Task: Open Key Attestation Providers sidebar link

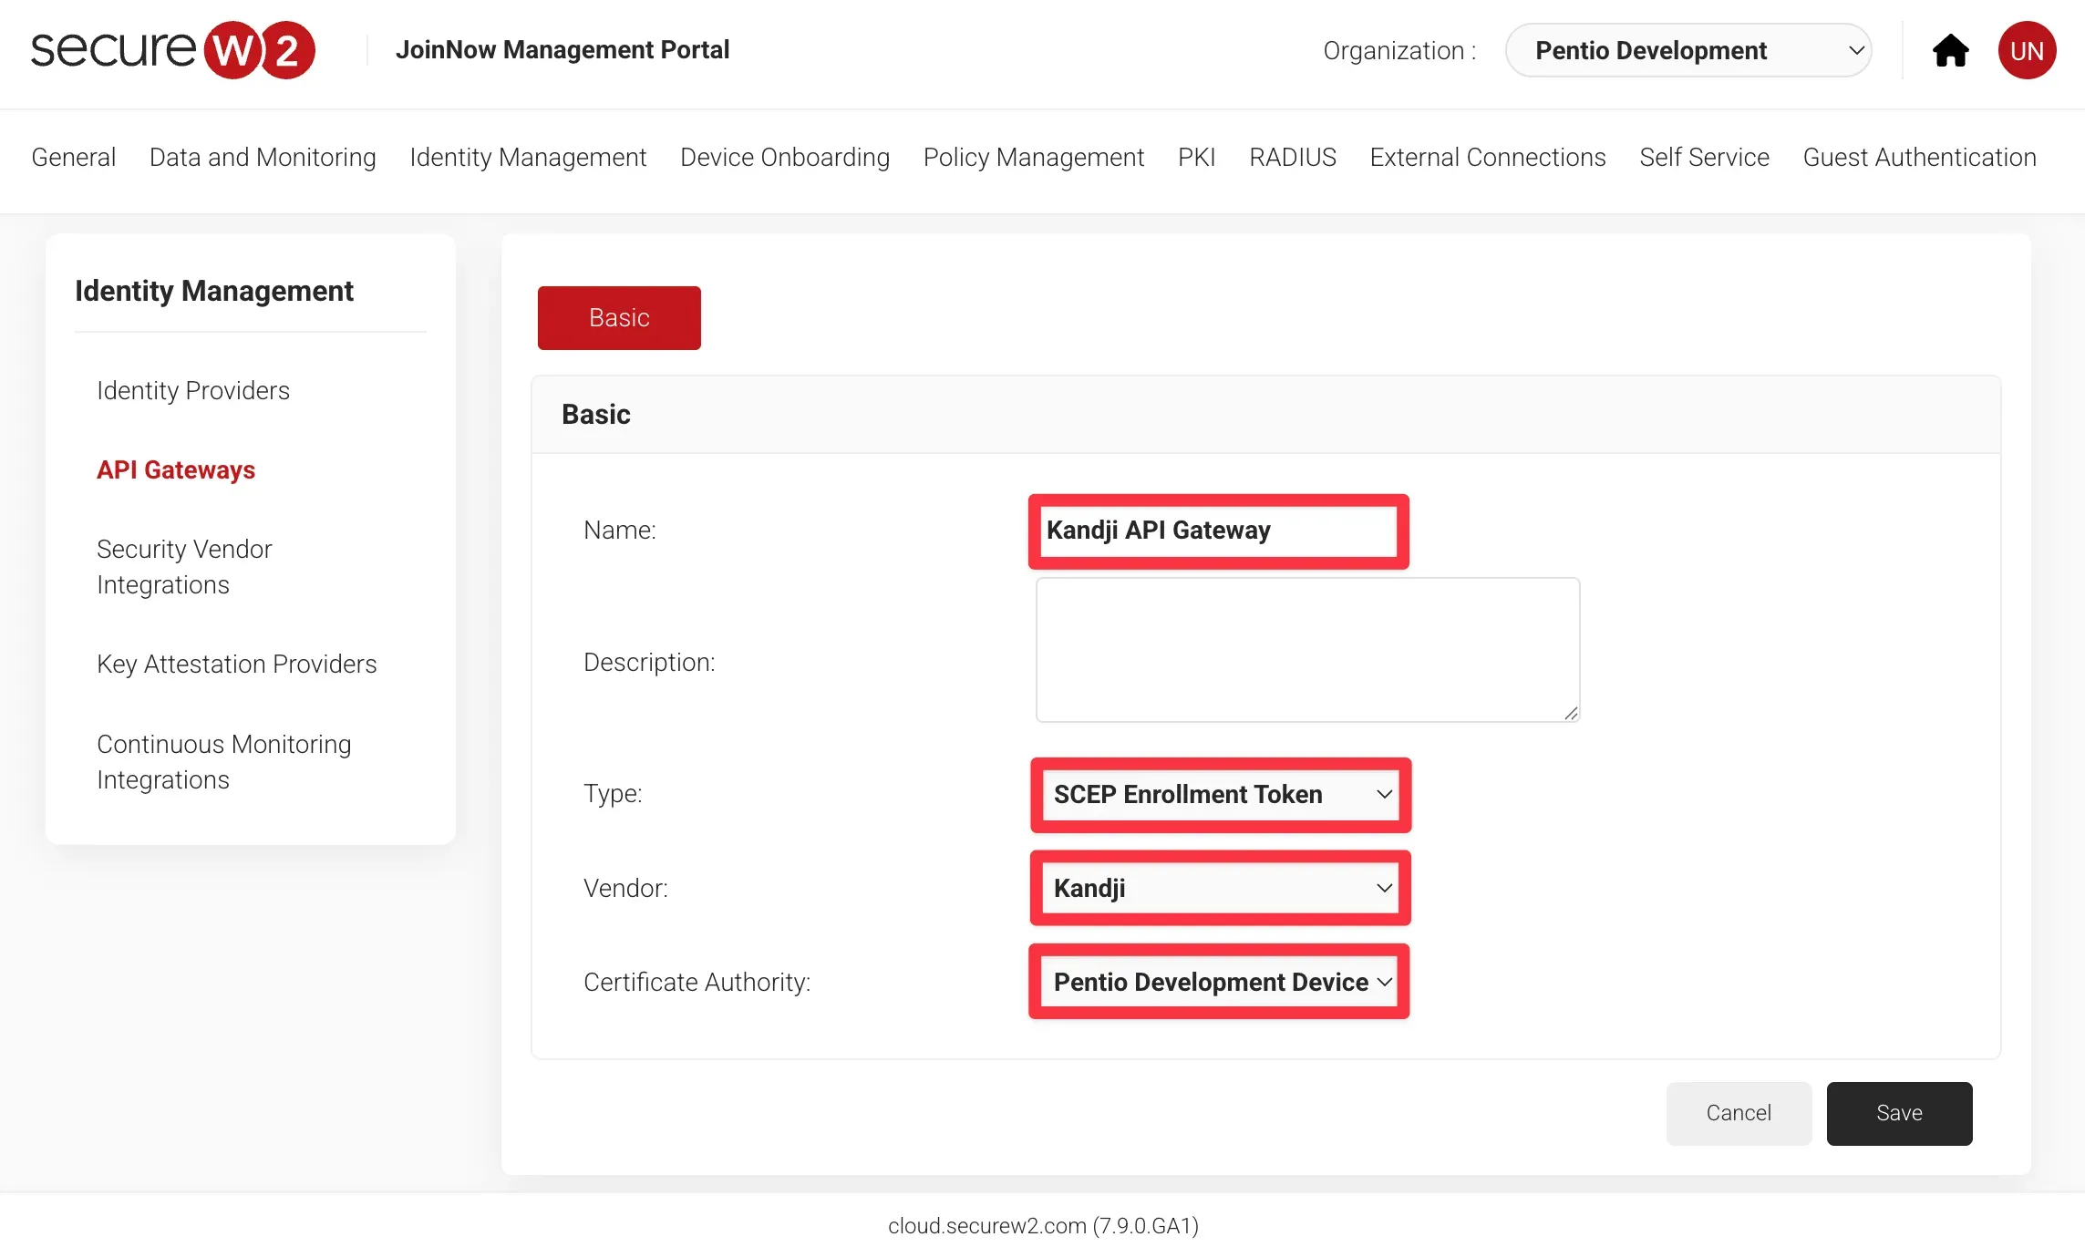Action: point(236,665)
